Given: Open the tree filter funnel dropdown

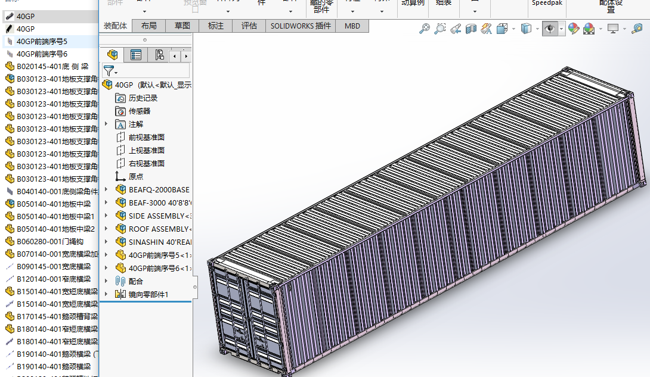Looking at the screenshot, I should click(110, 71).
